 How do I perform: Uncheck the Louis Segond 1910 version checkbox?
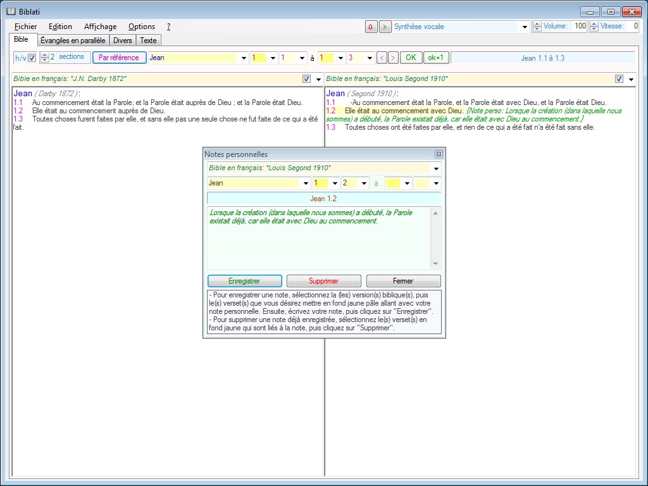[619, 79]
